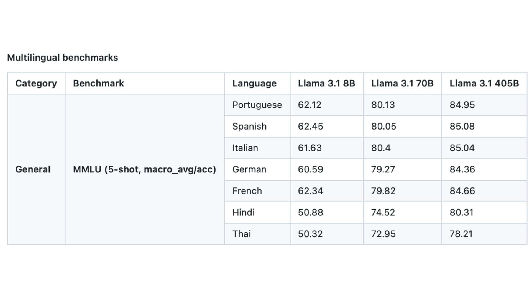Click the Italian language cell
Screen dimensions: 532x299
point(245,148)
